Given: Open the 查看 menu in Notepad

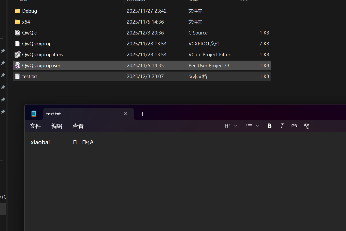Looking at the screenshot, I should coord(78,126).
